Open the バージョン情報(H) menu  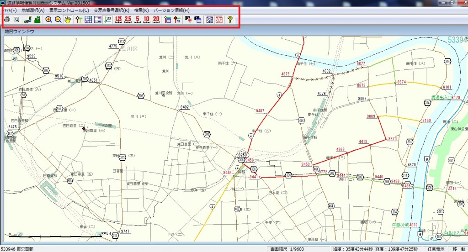[x=171, y=10]
